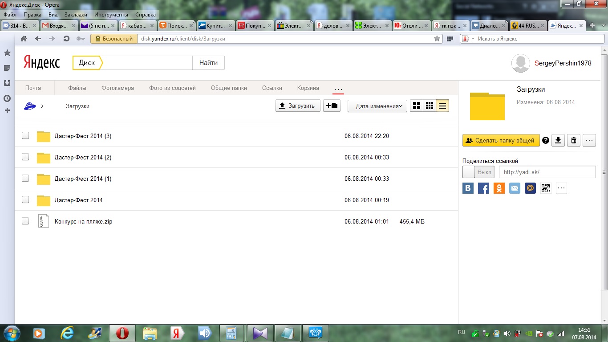Show more sharing options three-dot button
Viewport: 608px width, 342px height.
coord(561,188)
